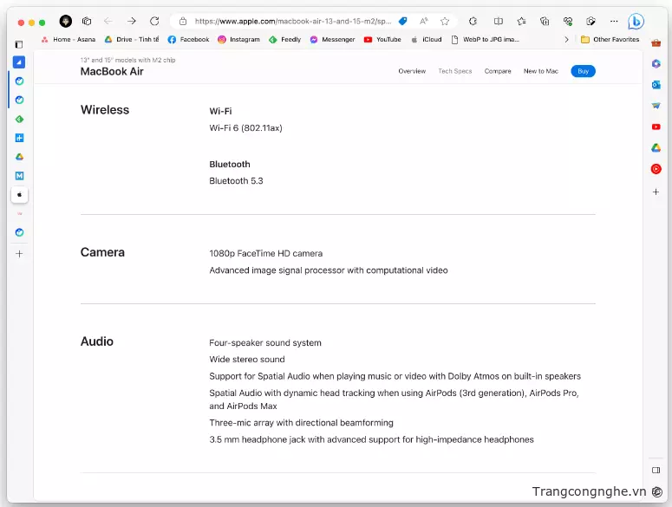Expand the bookmarks overflow chevron
The image size is (672, 507).
(566, 40)
